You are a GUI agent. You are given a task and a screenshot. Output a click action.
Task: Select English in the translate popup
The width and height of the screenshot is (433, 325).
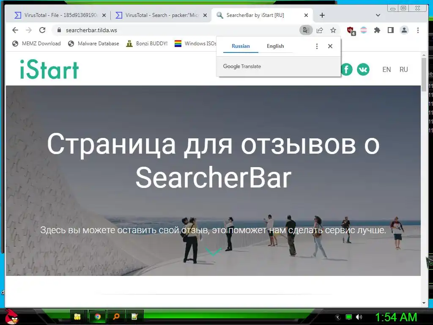(275, 46)
